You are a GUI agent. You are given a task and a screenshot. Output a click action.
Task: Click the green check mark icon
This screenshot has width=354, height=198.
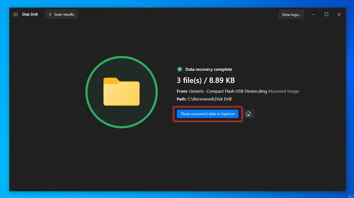tap(180, 69)
